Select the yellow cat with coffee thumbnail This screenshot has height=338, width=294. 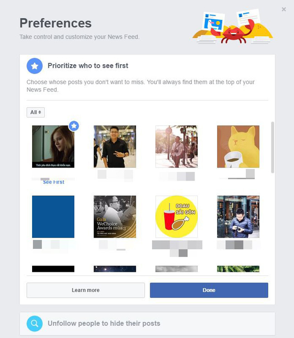238,147
